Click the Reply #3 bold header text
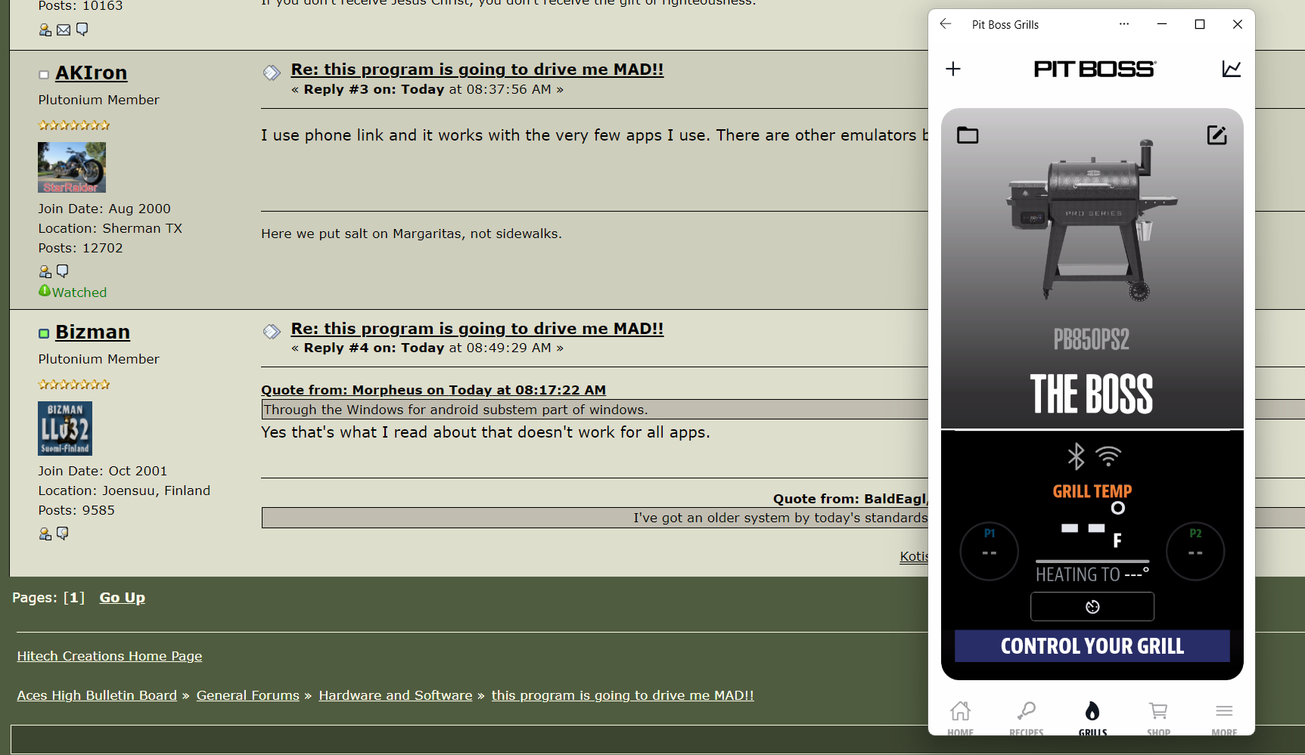 pyautogui.click(x=374, y=89)
